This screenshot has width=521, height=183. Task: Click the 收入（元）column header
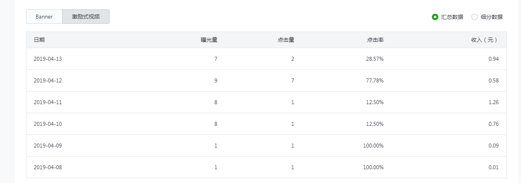[x=485, y=40]
